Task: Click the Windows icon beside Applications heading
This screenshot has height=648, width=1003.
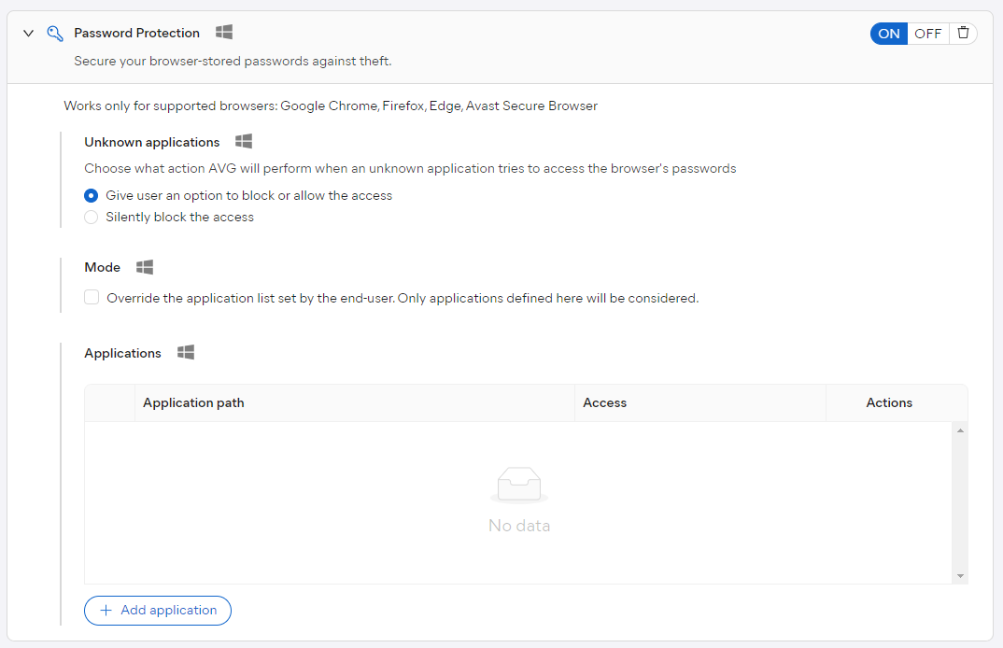Action: (185, 352)
